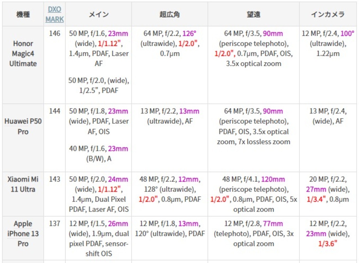Select Huawei's 13 MP f/2.4 front camera cell
Image resolution: width=359 pixels, height=263 pixels.
click(x=328, y=116)
